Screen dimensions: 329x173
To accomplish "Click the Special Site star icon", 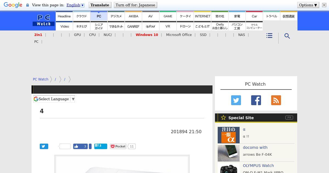I will 223,118.
